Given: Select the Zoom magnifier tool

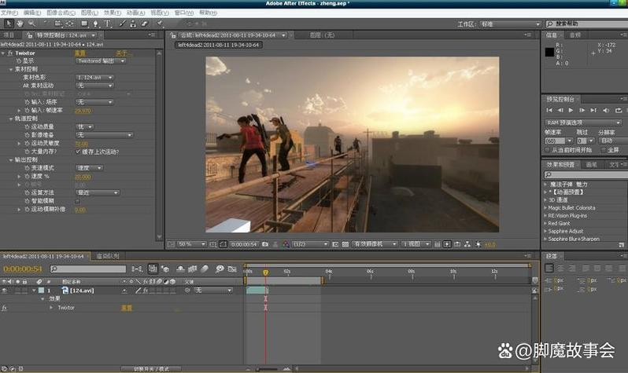Looking at the screenshot, I should point(31,24).
